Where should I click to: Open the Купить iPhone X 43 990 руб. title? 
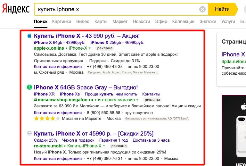(x=87, y=36)
